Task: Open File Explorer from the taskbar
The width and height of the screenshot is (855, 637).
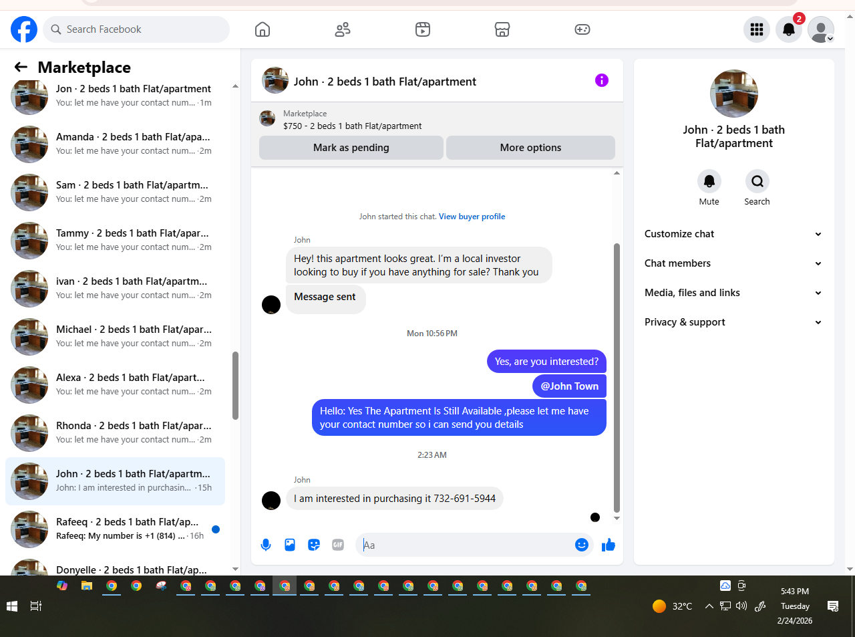Action: coord(86,586)
